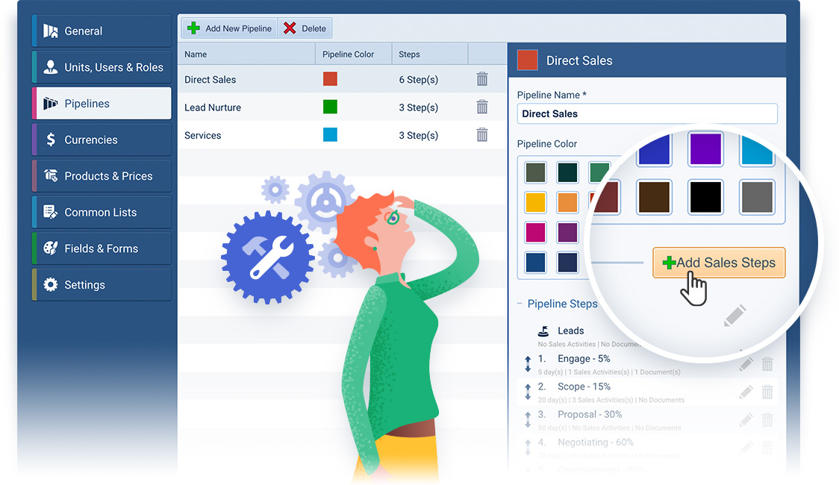Click the reorder arrows beside the Engage step
The height and width of the screenshot is (485, 839).
(x=528, y=363)
